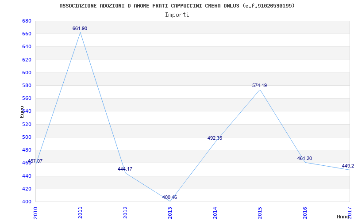Image resolution: width=354 pixels, height=221 pixels.
Task: Select the 461.20 data label
Action: click(x=304, y=158)
